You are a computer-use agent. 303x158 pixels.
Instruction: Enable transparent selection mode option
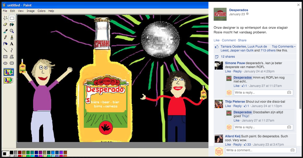pyautogui.click(x=9, y=80)
